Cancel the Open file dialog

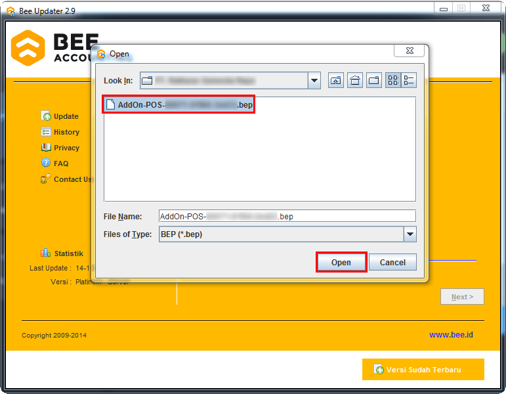pyautogui.click(x=392, y=262)
